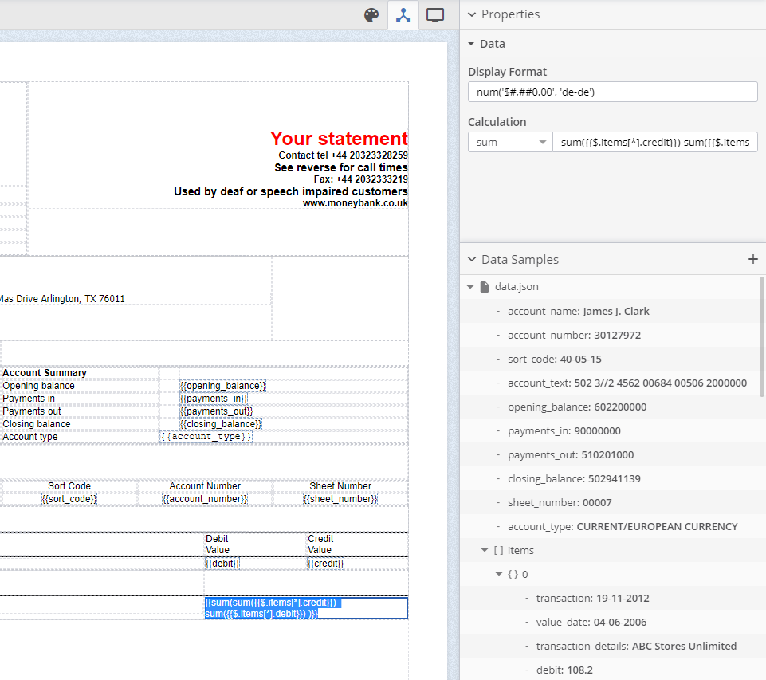The height and width of the screenshot is (680, 766).
Task: Click the selected sum formula textbox
Action: pos(304,607)
